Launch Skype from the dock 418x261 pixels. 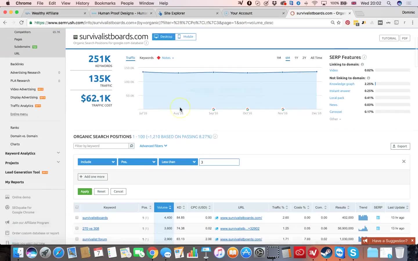353,253
